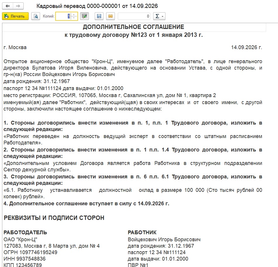This screenshot has height=267, width=278.
Task: Click the Печать print button
Action: pos(15,16)
